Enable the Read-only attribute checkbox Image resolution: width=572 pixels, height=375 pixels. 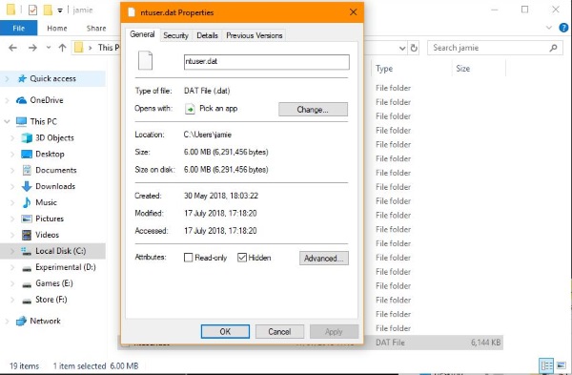point(188,258)
